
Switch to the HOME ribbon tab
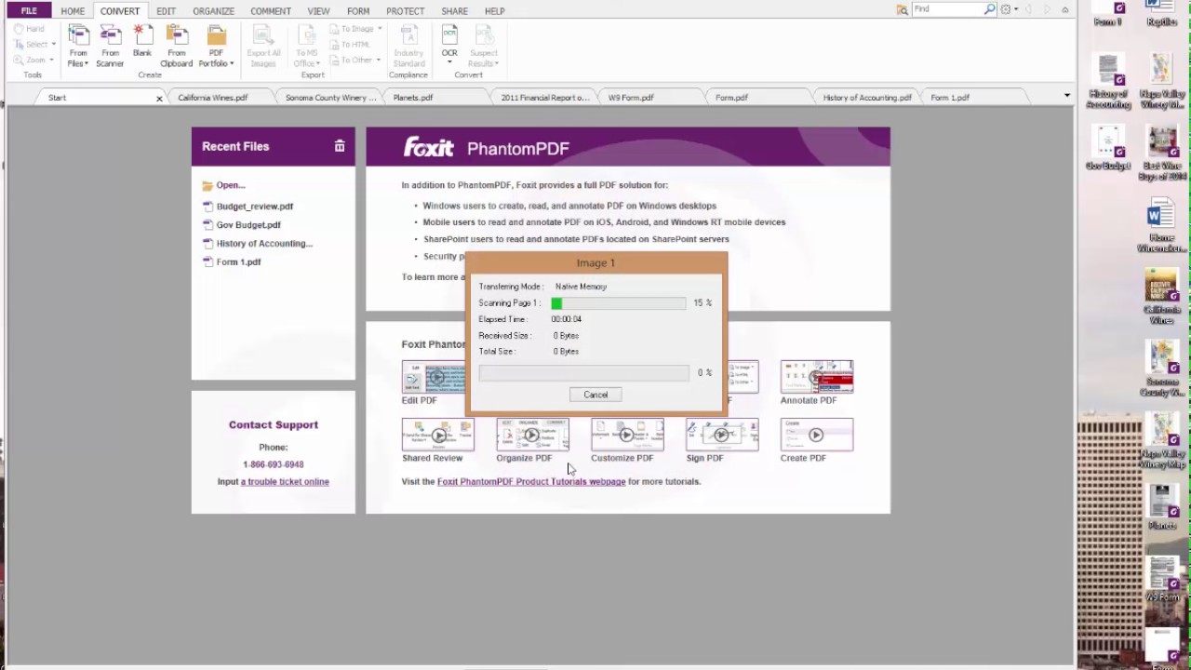tap(73, 11)
